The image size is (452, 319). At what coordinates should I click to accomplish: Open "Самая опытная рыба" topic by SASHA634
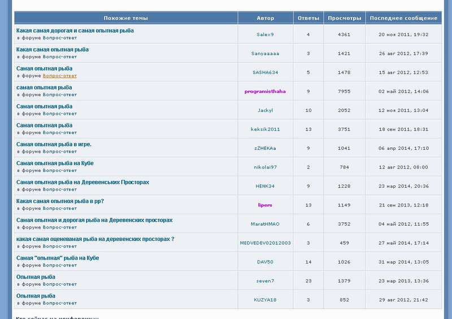tap(45, 68)
